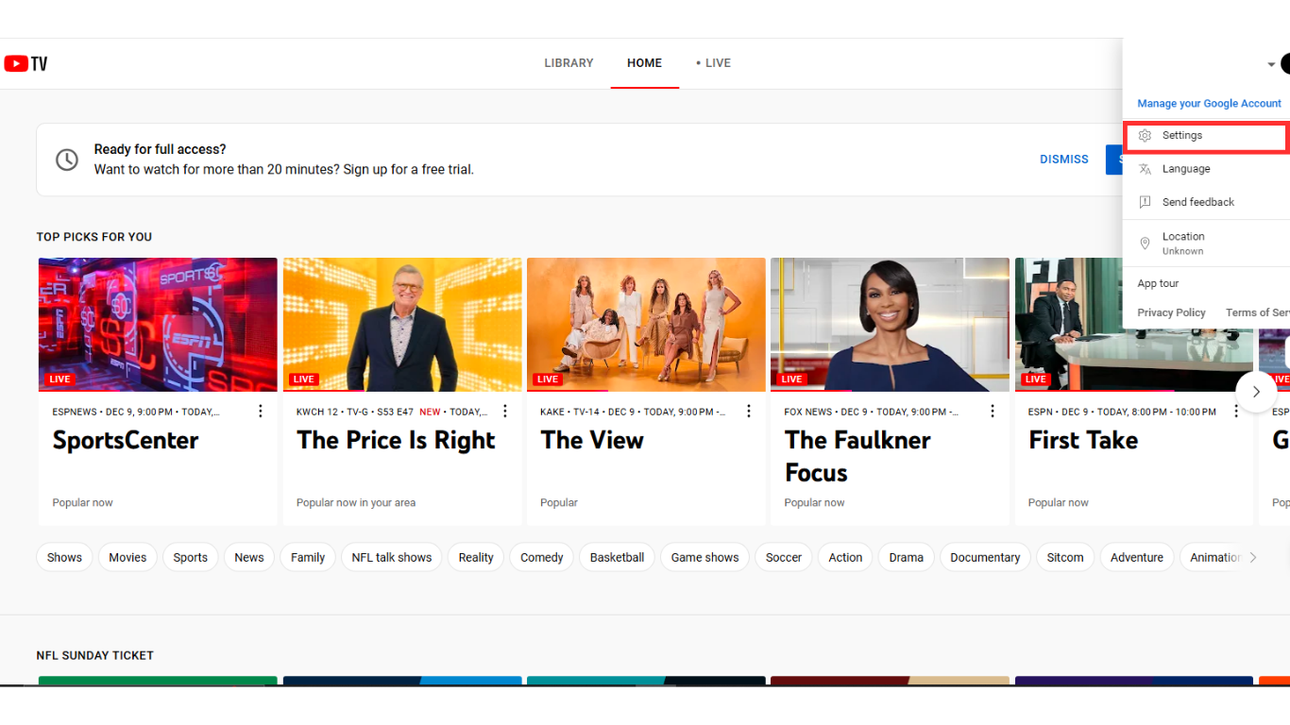1290x725 pixels.
Task: Open The Price Is Right thumbnail
Action: point(402,325)
